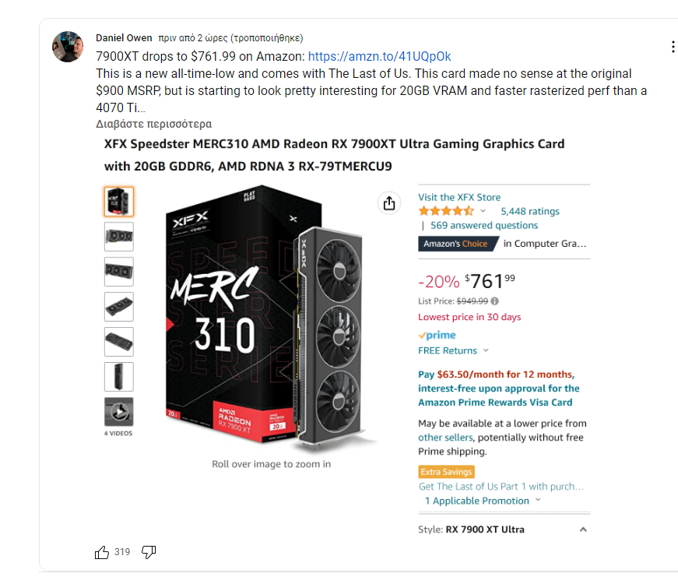Expand the 1 Applicable Promotion dropdown
This screenshot has width=678, height=584.
pyautogui.click(x=539, y=500)
